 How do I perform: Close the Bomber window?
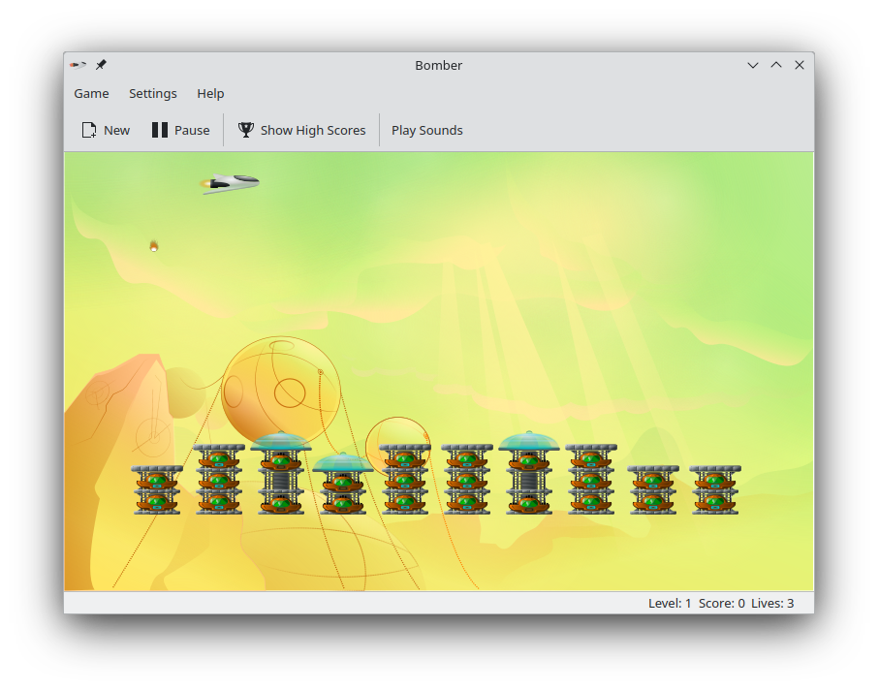(x=800, y=65)
